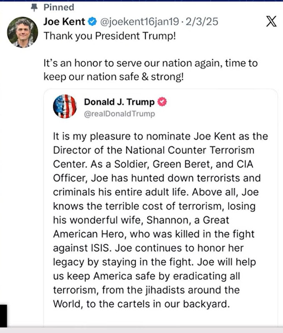Click Donald J. Trump's pink verified badge
The width and height of the screenshot is (283, 333).
pyautogui.click(x=162, y=102)
